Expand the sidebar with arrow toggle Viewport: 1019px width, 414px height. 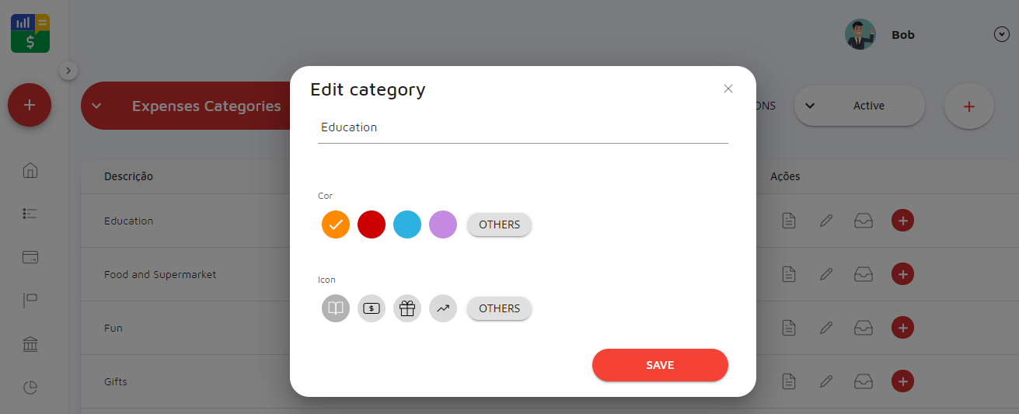coord(68,71)
